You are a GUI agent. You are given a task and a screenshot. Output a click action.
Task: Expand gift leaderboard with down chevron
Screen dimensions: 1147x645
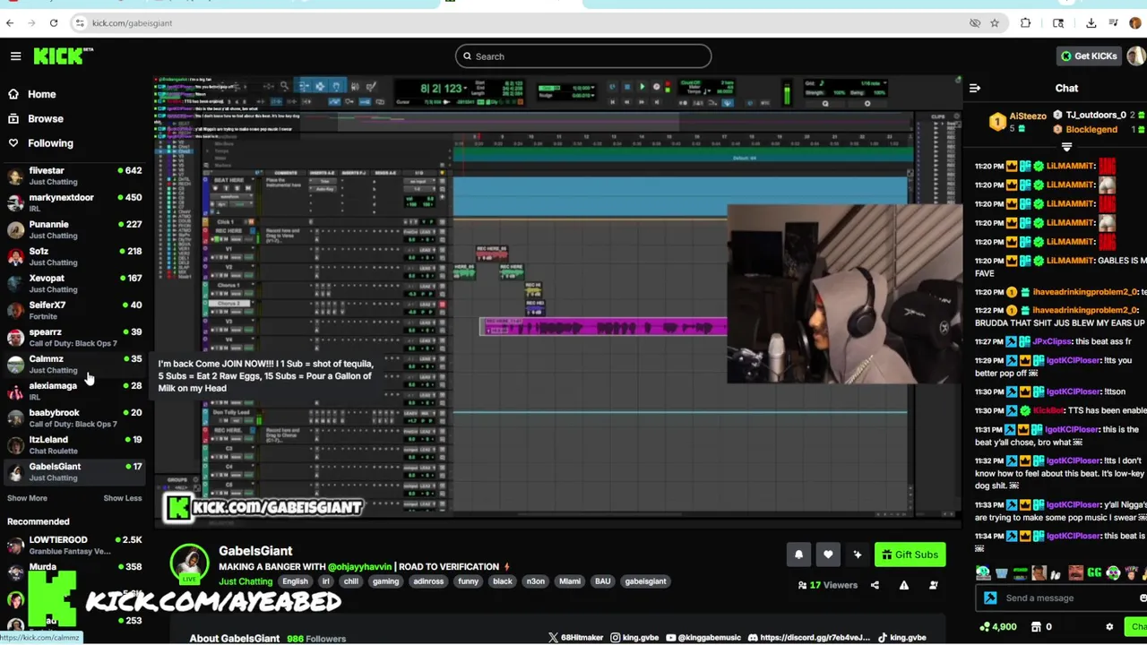(1066, 147)
